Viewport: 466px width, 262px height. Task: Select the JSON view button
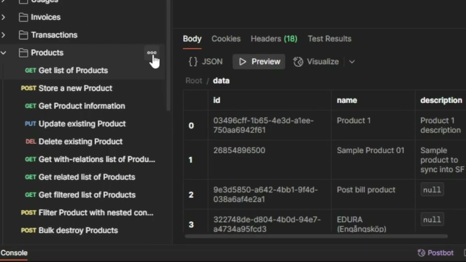point(205,62)
